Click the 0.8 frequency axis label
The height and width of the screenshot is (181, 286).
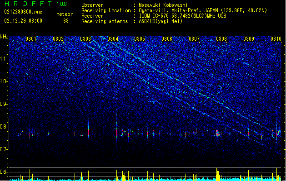coord(4,127)
